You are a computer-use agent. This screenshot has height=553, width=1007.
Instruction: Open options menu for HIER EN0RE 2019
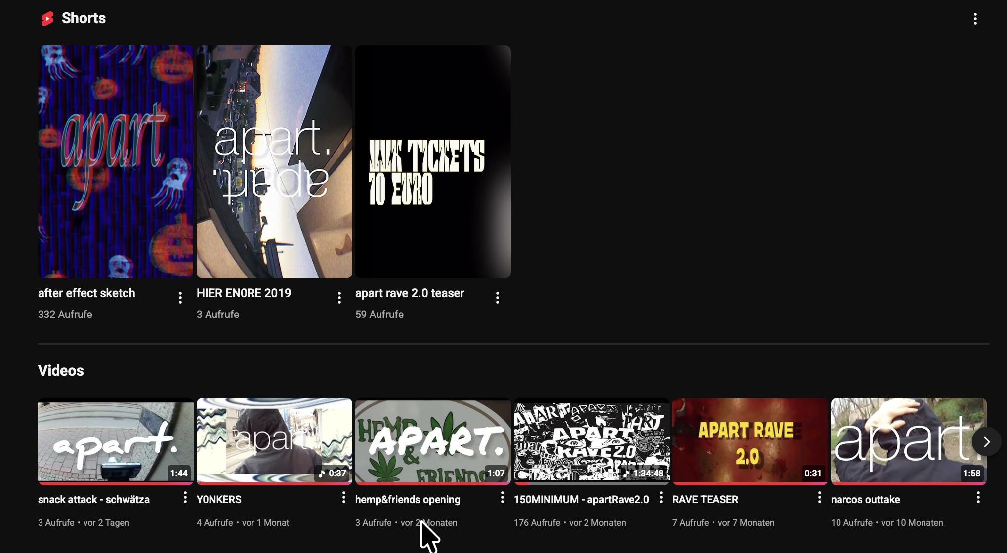339,298
